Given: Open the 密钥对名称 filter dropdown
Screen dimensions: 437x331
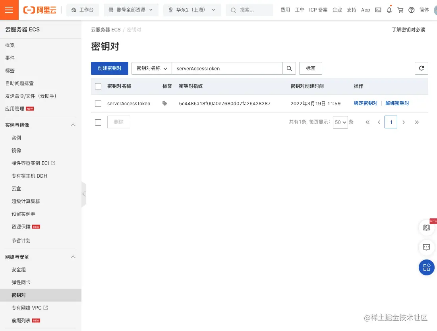Looking at the screenshot, I should coord(152,68).
